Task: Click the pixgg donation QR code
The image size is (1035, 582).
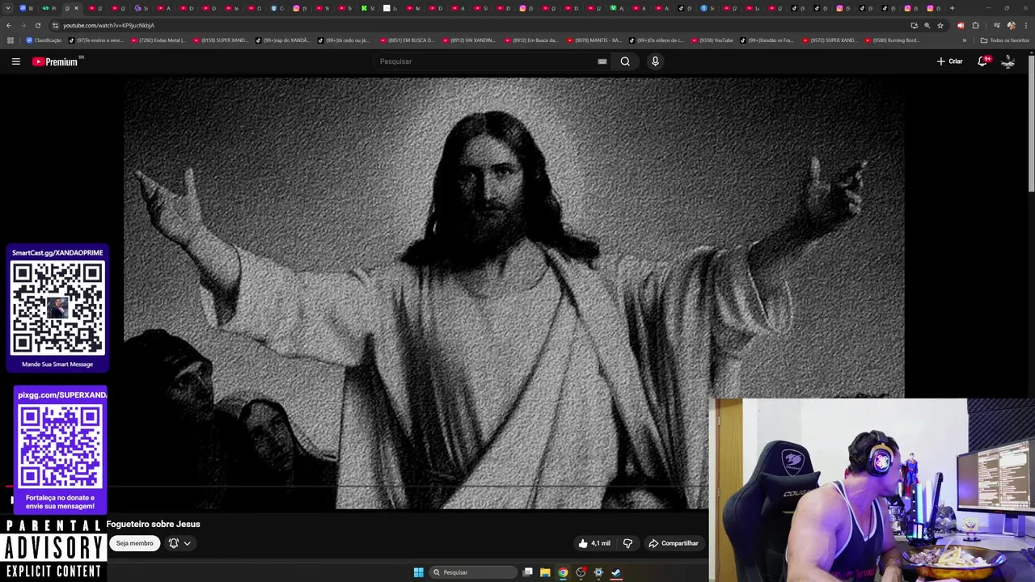Action: pos(60,447)
